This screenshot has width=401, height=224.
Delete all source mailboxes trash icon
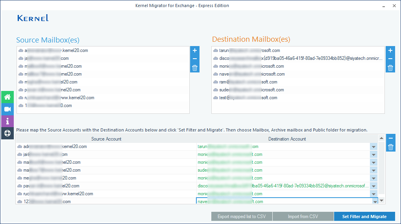[x=195, y=68]
